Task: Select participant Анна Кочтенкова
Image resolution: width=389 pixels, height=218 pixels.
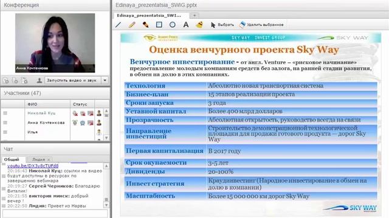Action: 46,122
